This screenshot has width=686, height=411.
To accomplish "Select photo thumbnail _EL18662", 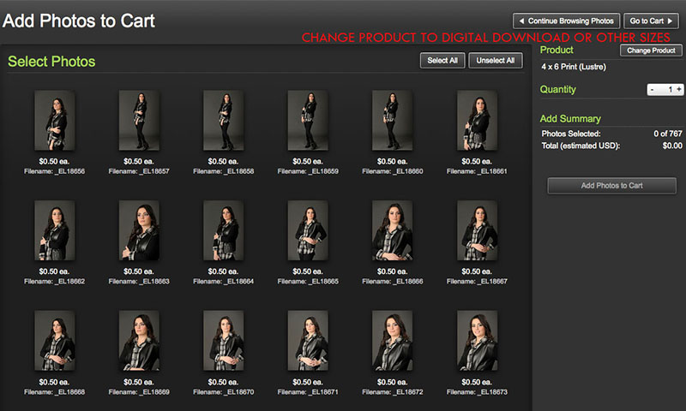I will pyautogui.click(x=54, y=231).
